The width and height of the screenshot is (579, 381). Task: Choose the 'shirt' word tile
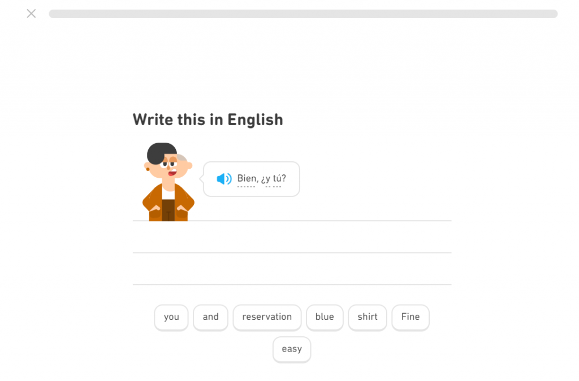click(368, 318)
